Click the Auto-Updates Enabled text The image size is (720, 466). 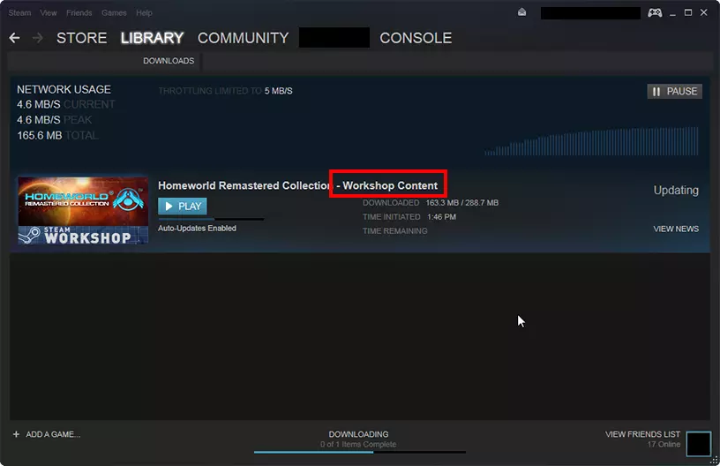click(x=197, y=229)
